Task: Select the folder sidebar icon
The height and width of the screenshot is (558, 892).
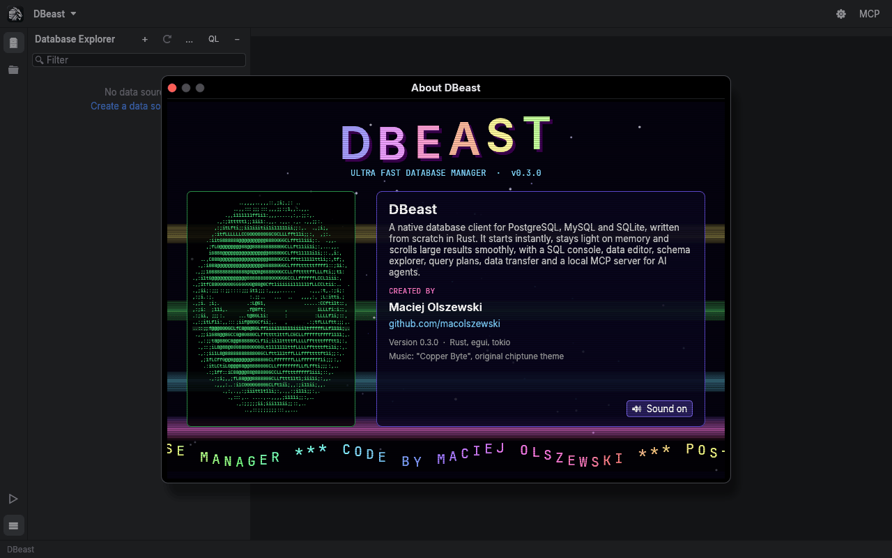Action: [x=13, y=70]
